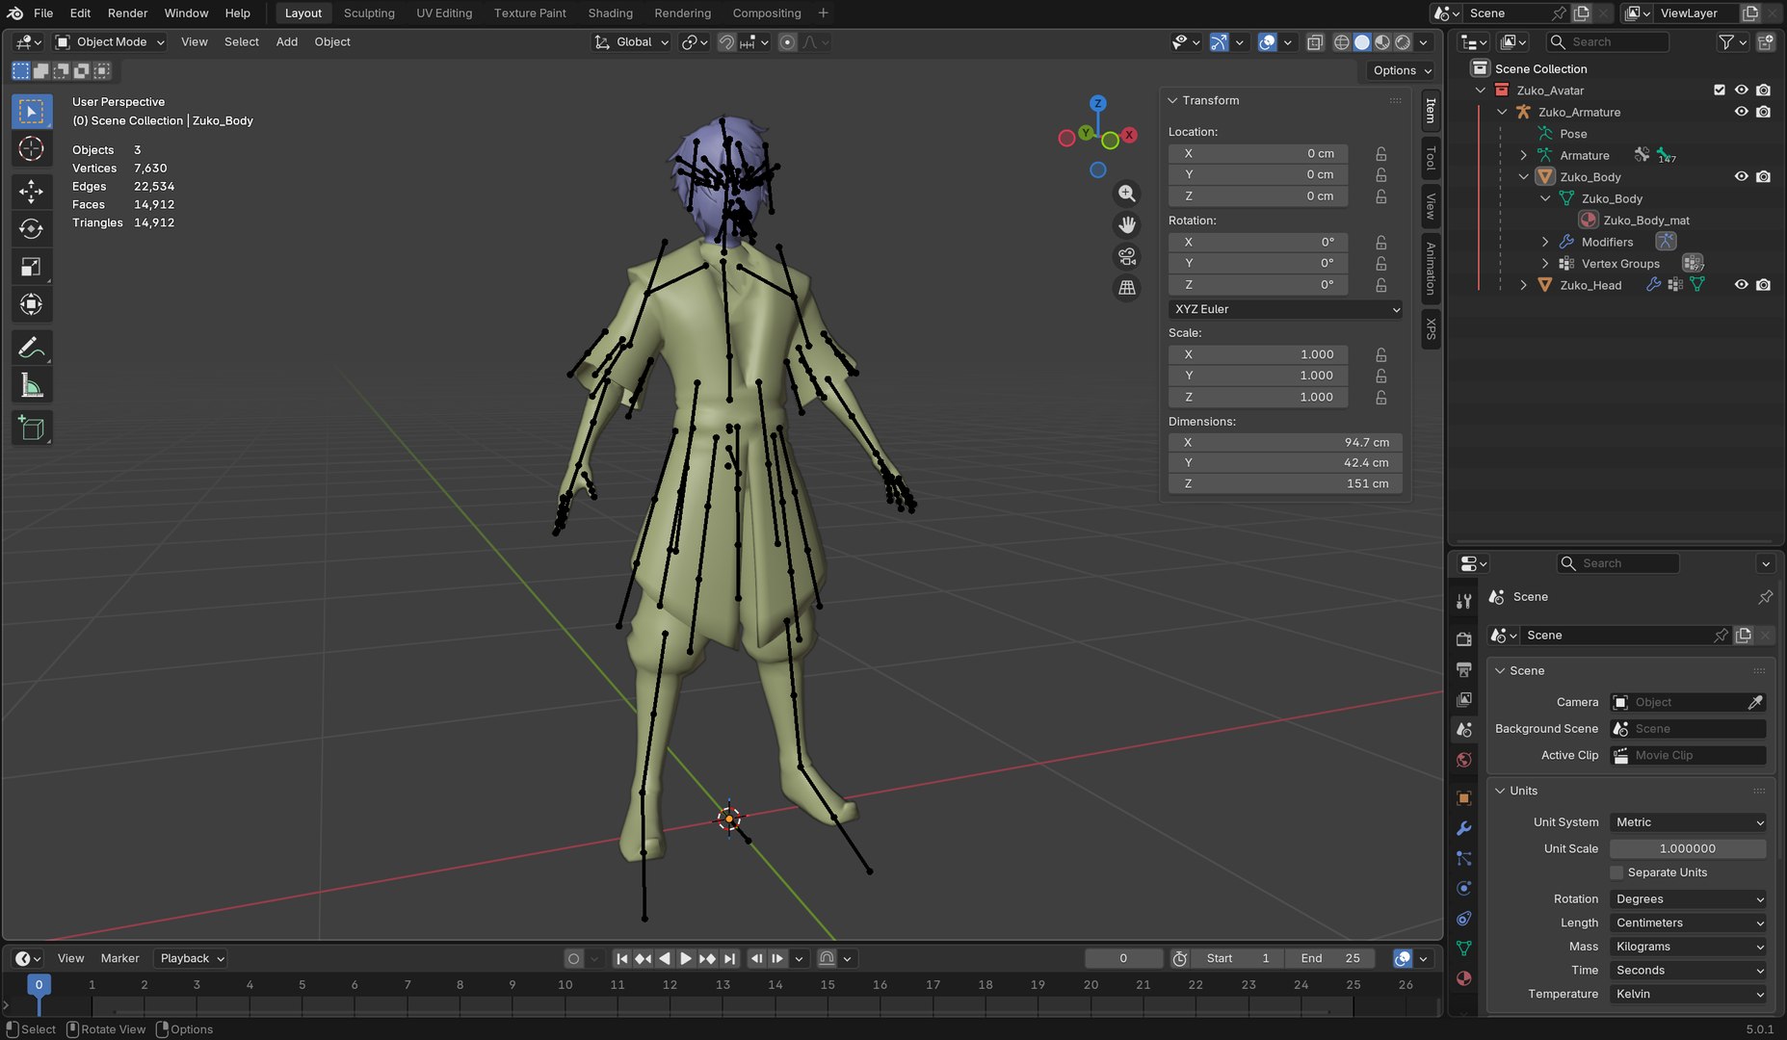Toggle visibility of Zuko_Armature

tap(1741, 112)
